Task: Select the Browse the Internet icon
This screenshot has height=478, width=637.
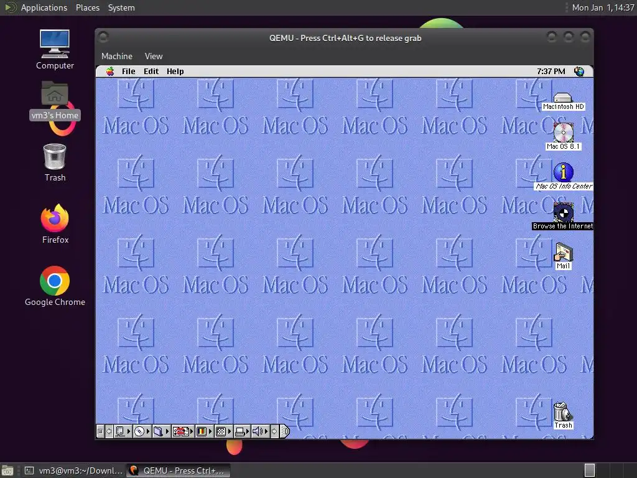Action: (563, 216)
